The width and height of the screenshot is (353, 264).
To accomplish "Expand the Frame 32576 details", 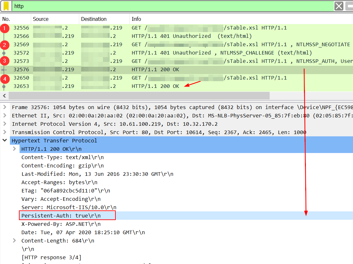I will coord(5,107).
